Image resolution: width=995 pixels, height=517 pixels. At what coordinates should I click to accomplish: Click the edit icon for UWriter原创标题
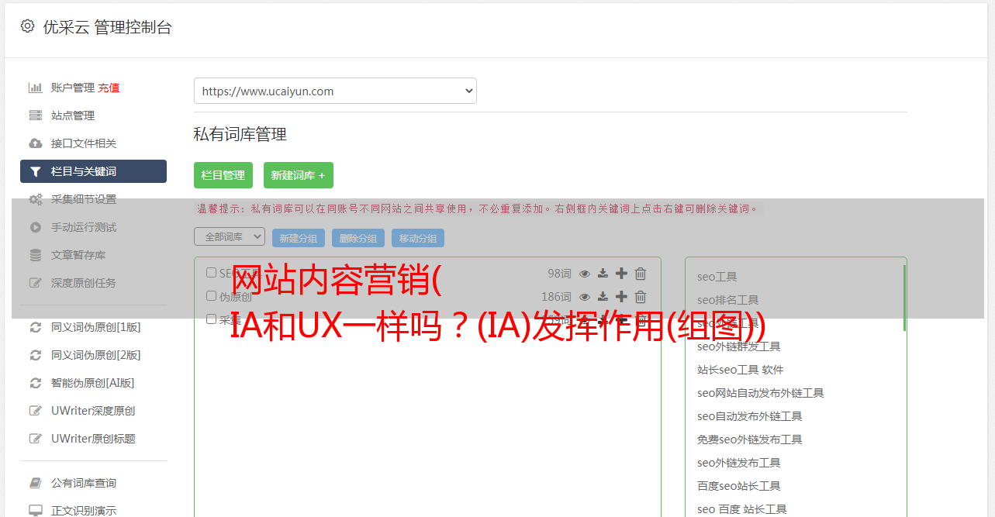pos(36,439)
